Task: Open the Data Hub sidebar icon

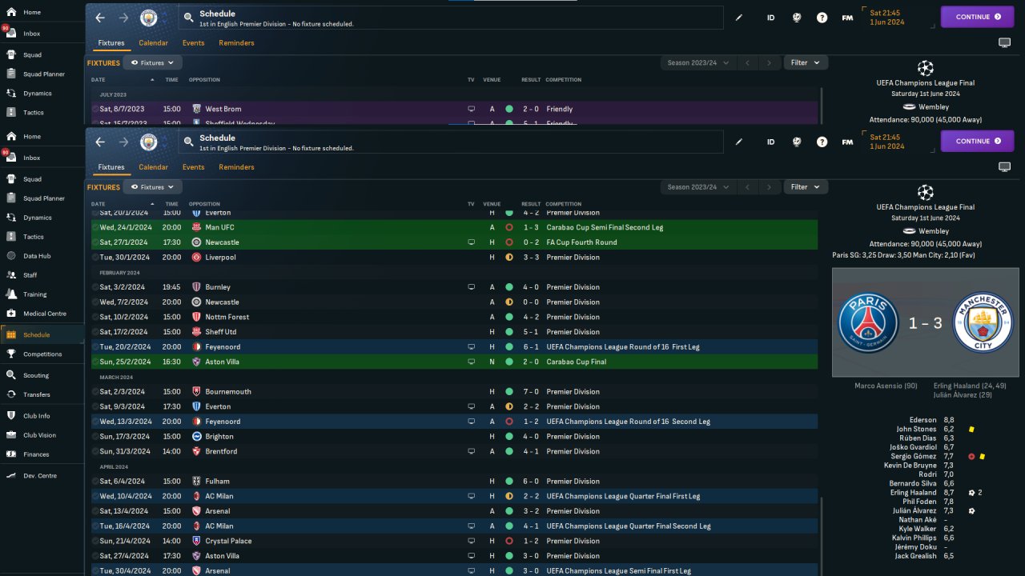Action: tap(11, 256)
